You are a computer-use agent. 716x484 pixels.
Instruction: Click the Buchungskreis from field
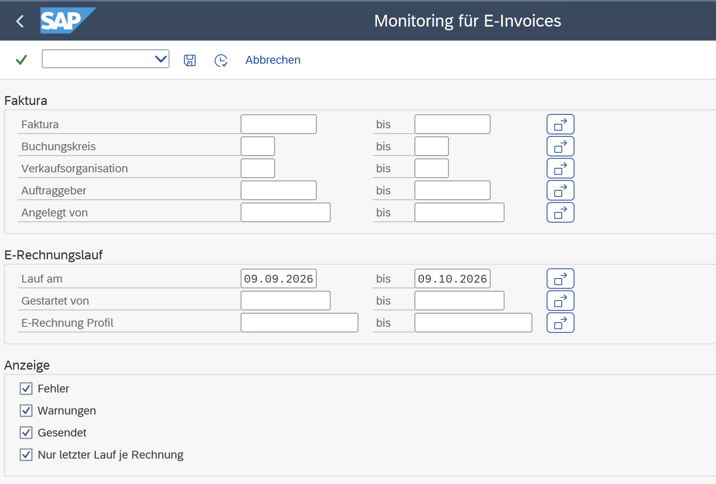click(258, 146)
